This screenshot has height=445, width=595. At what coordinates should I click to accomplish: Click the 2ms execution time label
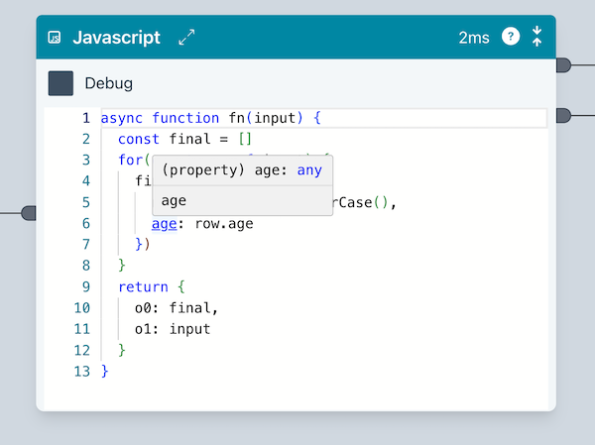(474, 38)
